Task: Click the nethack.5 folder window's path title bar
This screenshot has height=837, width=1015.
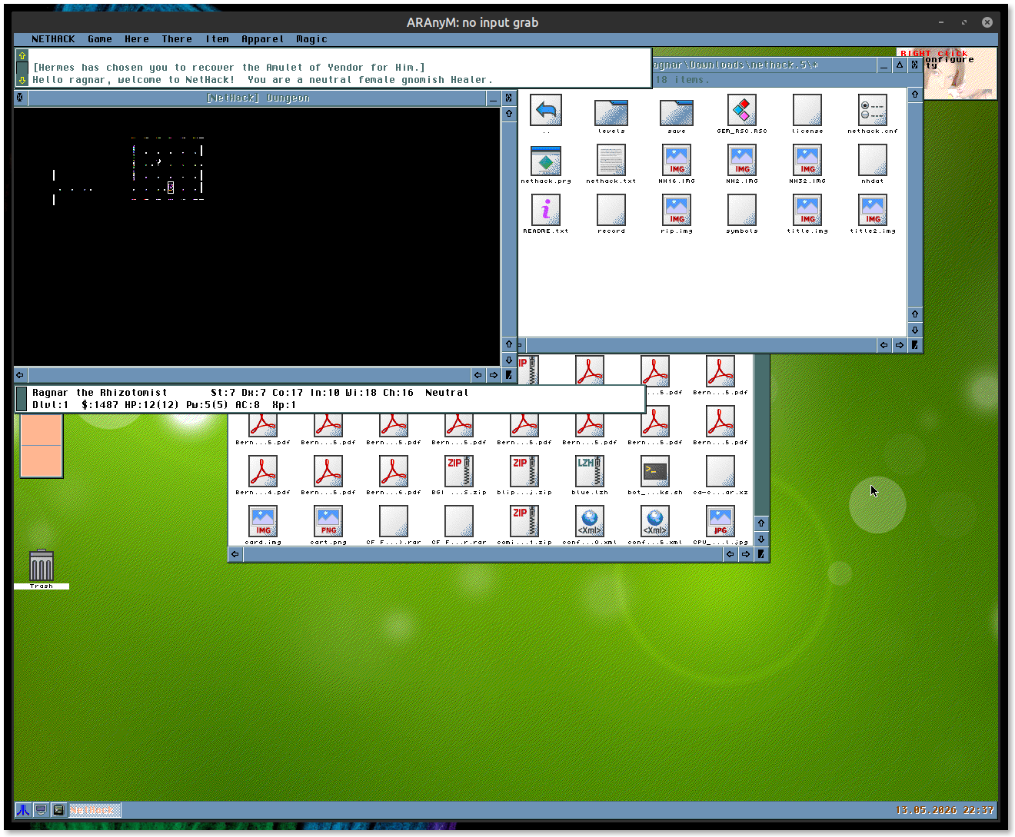Action: [x=764, y=65]
